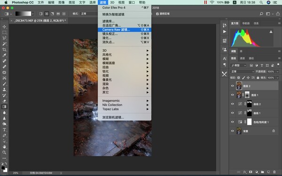
Task: Toggle visibility of 曲线 1 layer
Action: tap(232, 113)
